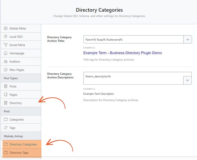The image size is (197, 160).
Task: Click the Tags label icon
Action: pos(5,128)
